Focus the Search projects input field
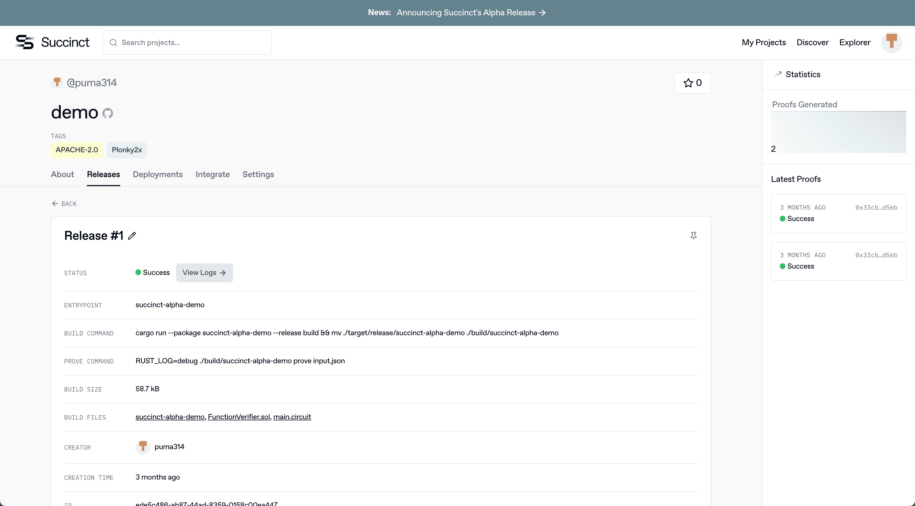Viewport: 915px width, 506px height. click(x=187, y=43)
